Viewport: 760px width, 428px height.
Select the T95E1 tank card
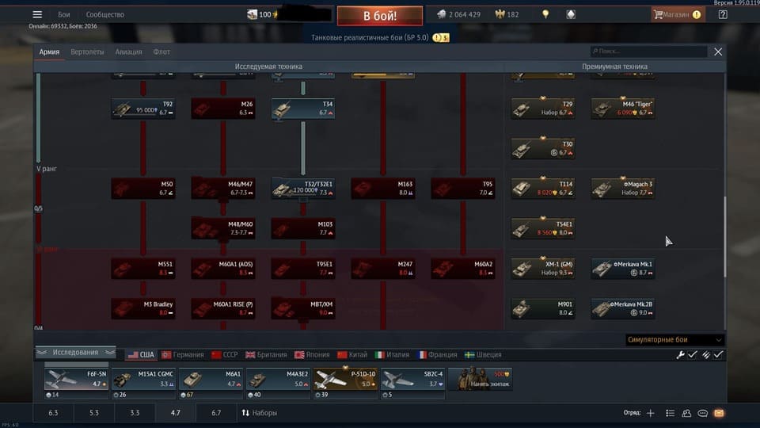pyautogui.click(x=303, y=269)
